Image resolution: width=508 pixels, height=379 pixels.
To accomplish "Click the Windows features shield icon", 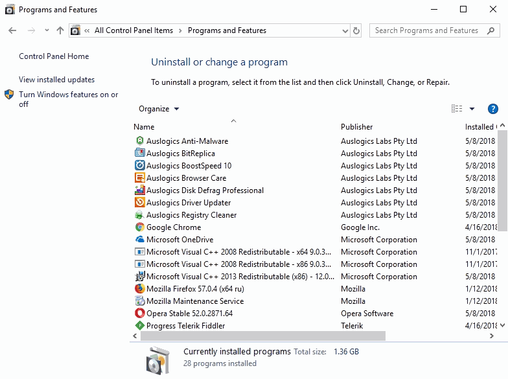I will [9, 95].
